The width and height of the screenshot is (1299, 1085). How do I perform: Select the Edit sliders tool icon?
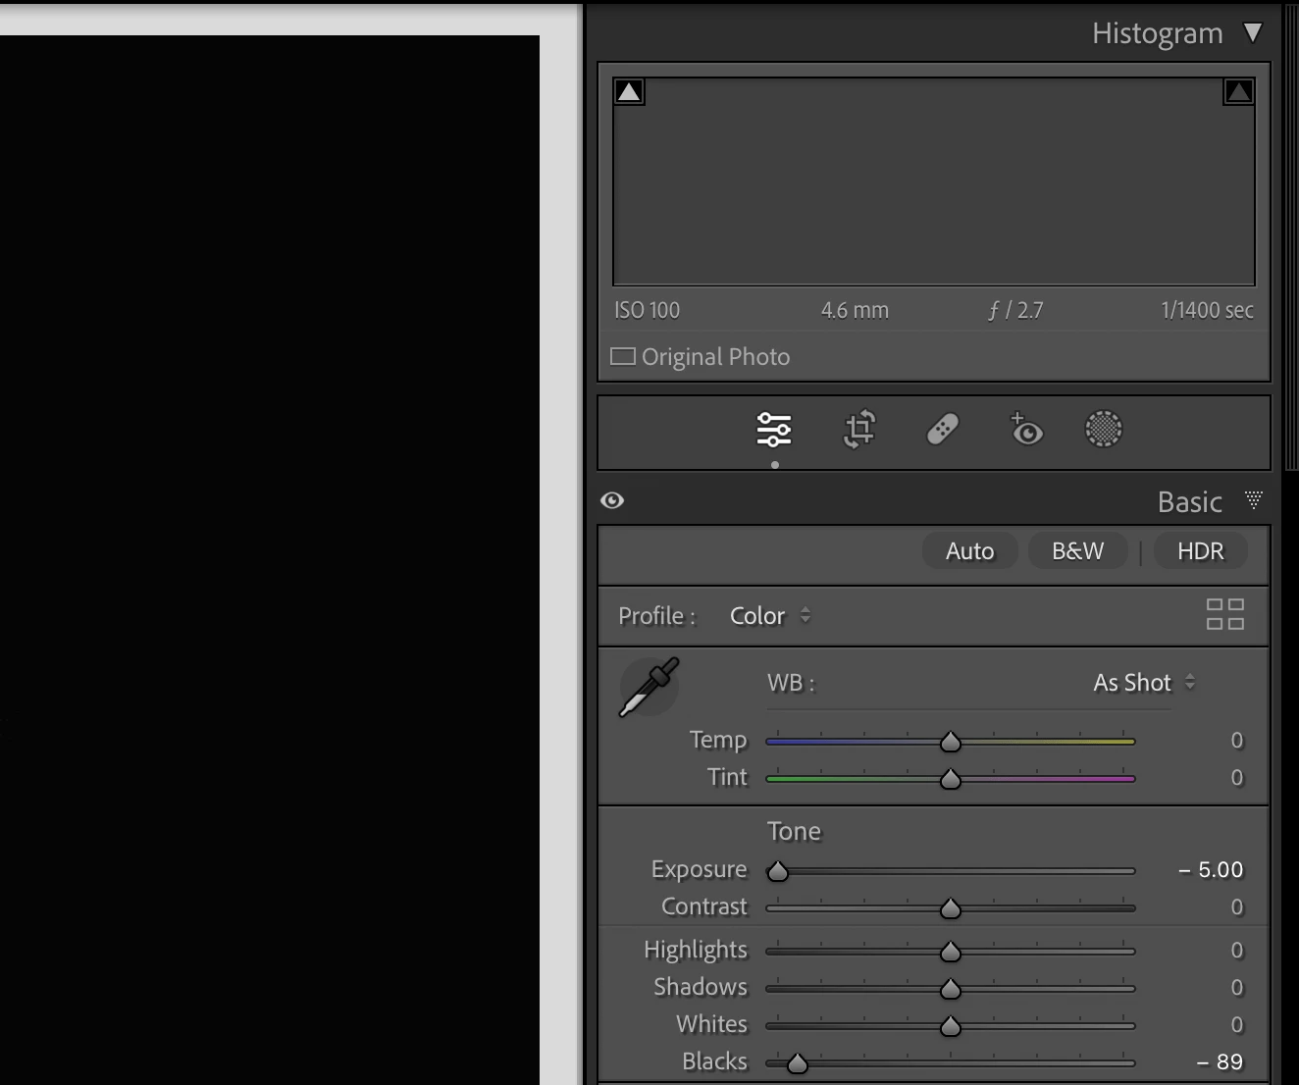(x=774, y=430)
